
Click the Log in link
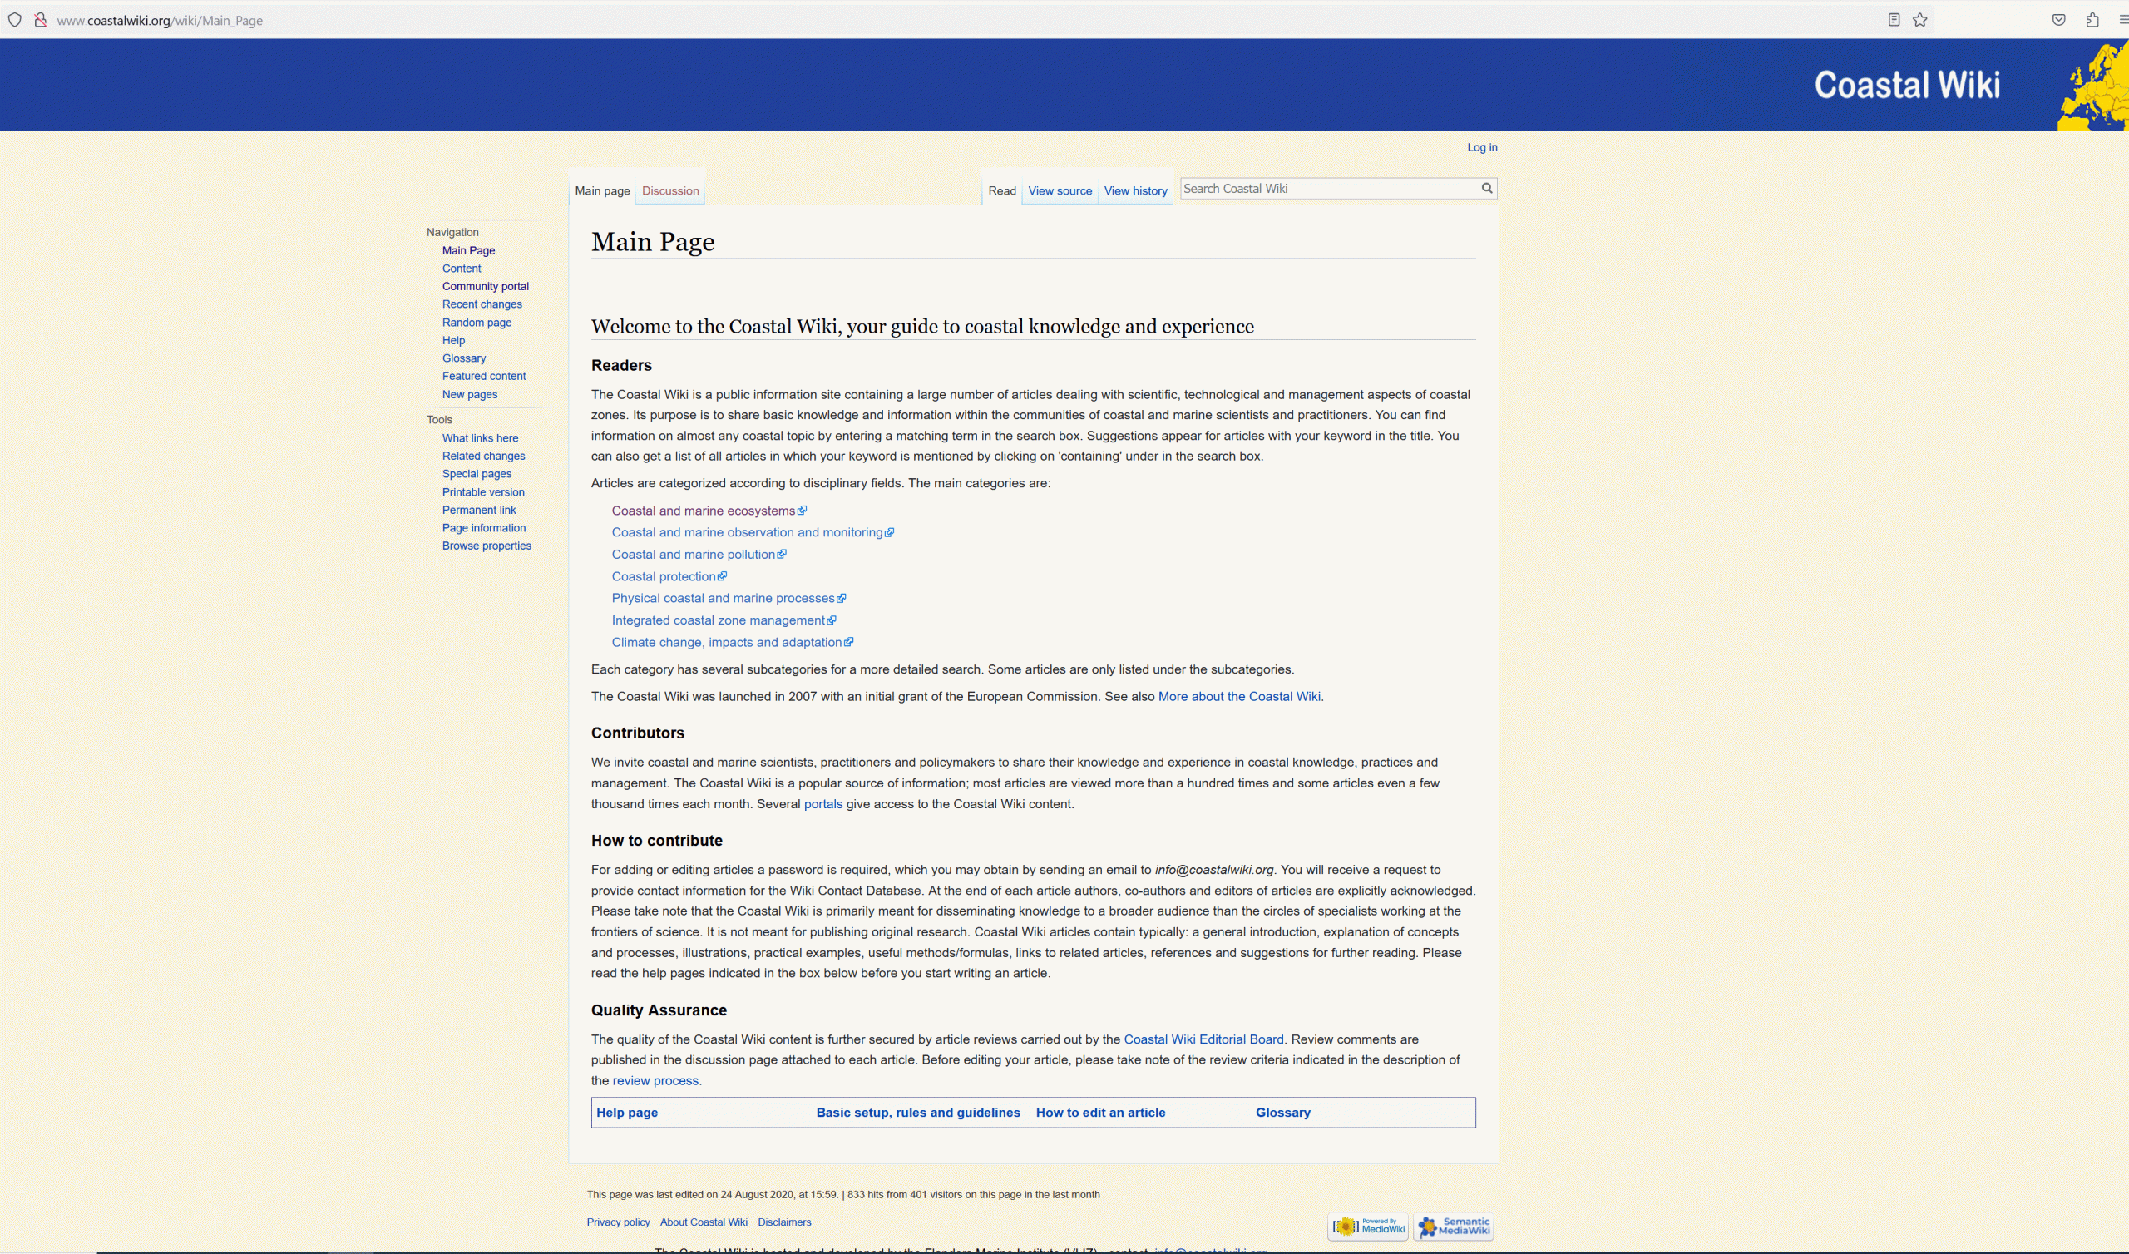(x=1481, y=147)
